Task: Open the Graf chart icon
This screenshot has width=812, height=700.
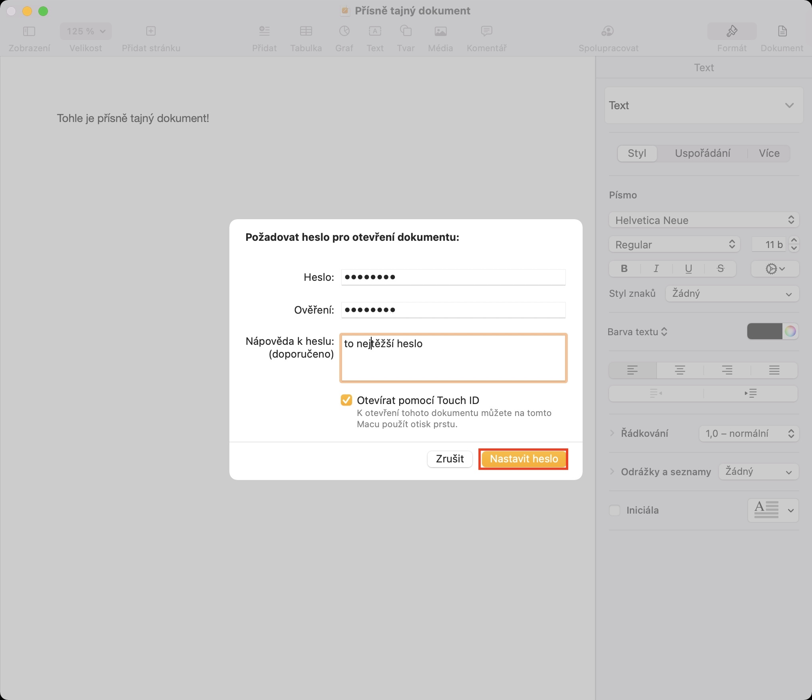Action: [x=344, y=31]
